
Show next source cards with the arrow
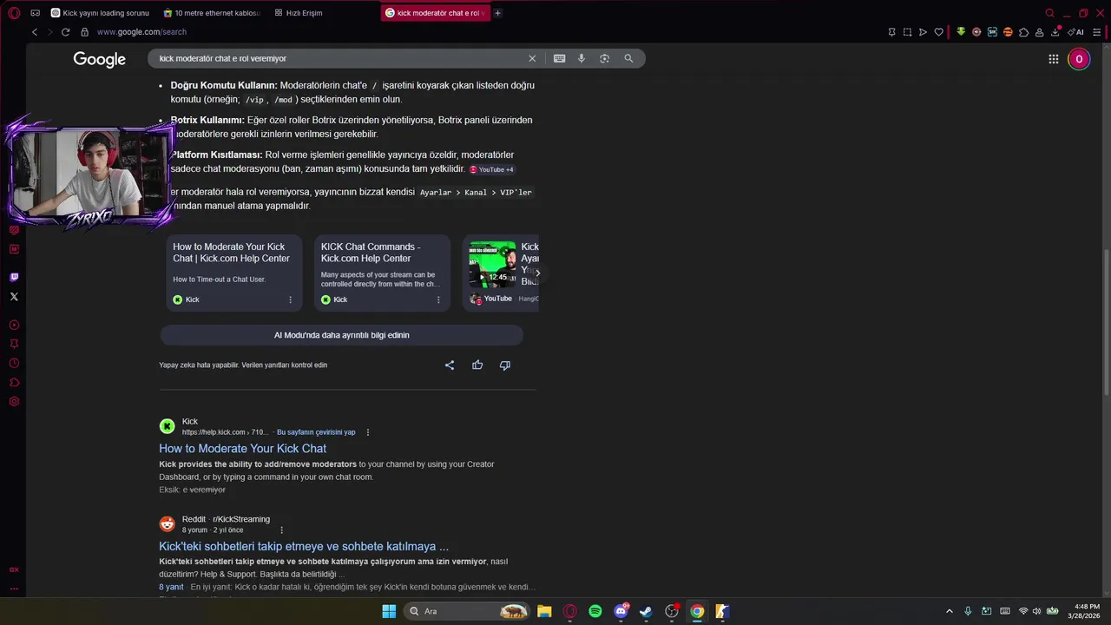tap(537, 273)
